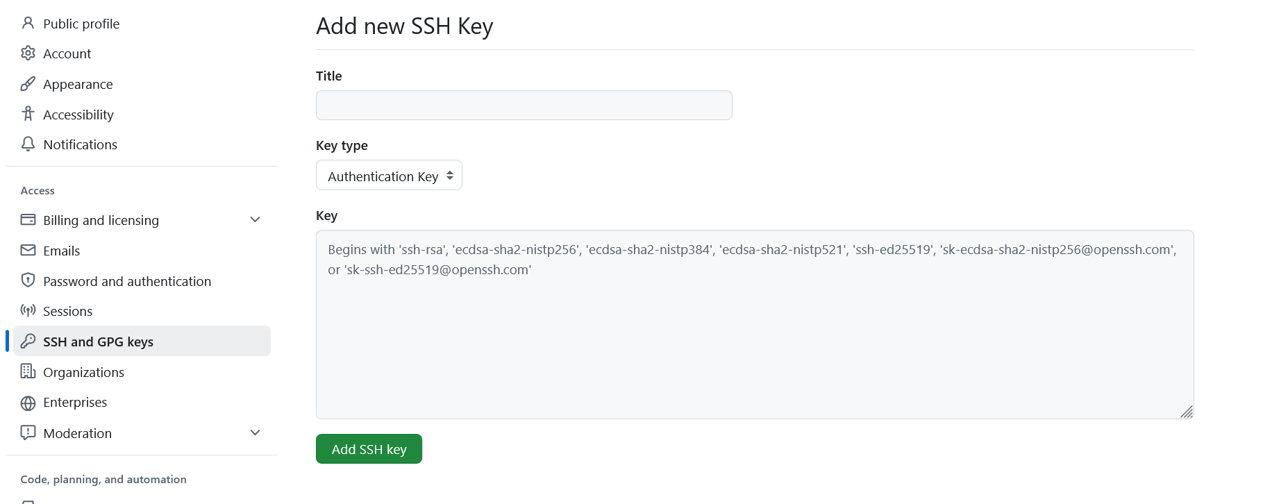Open SSH and GPG keys settings

click(x=98, y=342)
